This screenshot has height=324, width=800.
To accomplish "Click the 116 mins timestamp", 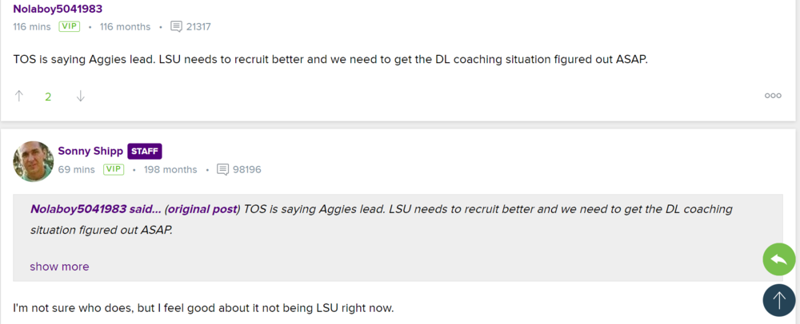I will click(31, 26).
